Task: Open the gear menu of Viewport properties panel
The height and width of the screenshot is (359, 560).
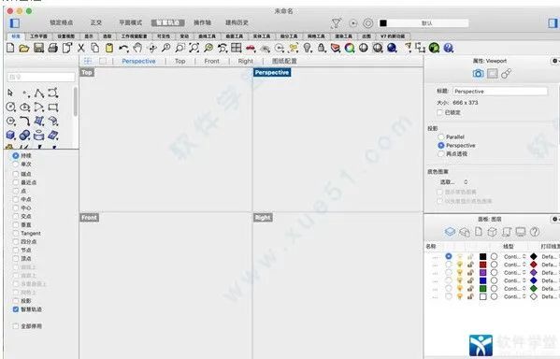Action: coord(555,61)
